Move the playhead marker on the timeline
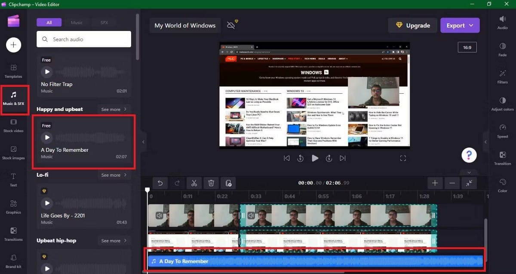 click(x=147, y=189)
